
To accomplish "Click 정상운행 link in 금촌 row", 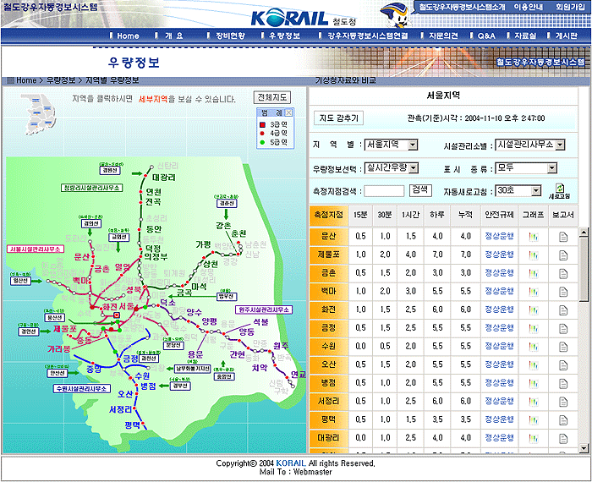I will pyautogui.click(x=499, y=273).
